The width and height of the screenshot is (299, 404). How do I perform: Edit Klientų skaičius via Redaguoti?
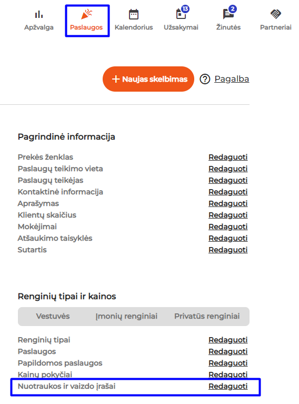pyautogui.click(x=228, y=215)
